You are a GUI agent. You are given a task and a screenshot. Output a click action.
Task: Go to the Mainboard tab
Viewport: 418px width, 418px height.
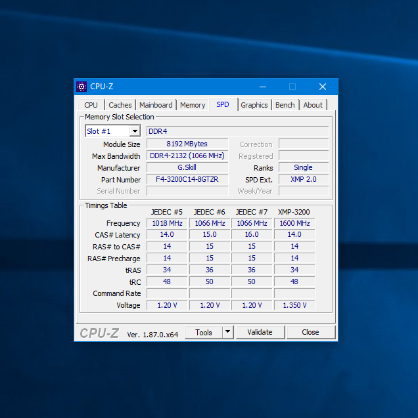(156, 105)
